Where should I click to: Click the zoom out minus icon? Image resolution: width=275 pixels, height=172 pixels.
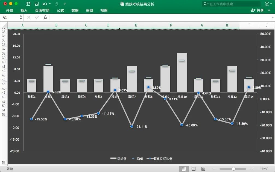pyautogui.click(x=214, y=169)
